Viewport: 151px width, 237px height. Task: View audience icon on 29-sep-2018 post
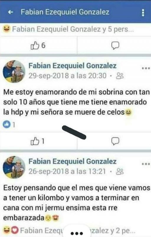(120, 76)
